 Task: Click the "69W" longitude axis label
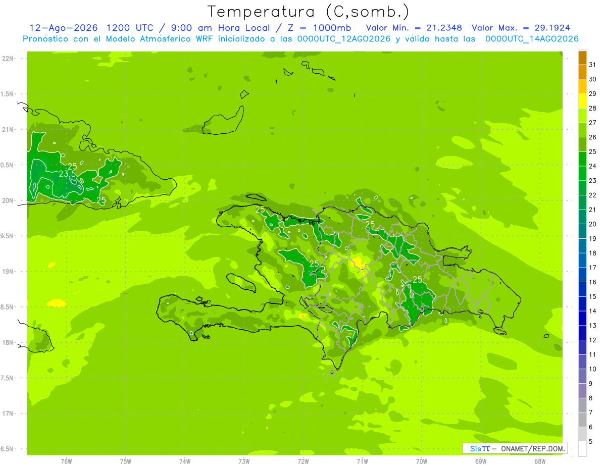[x=481, y=461]
